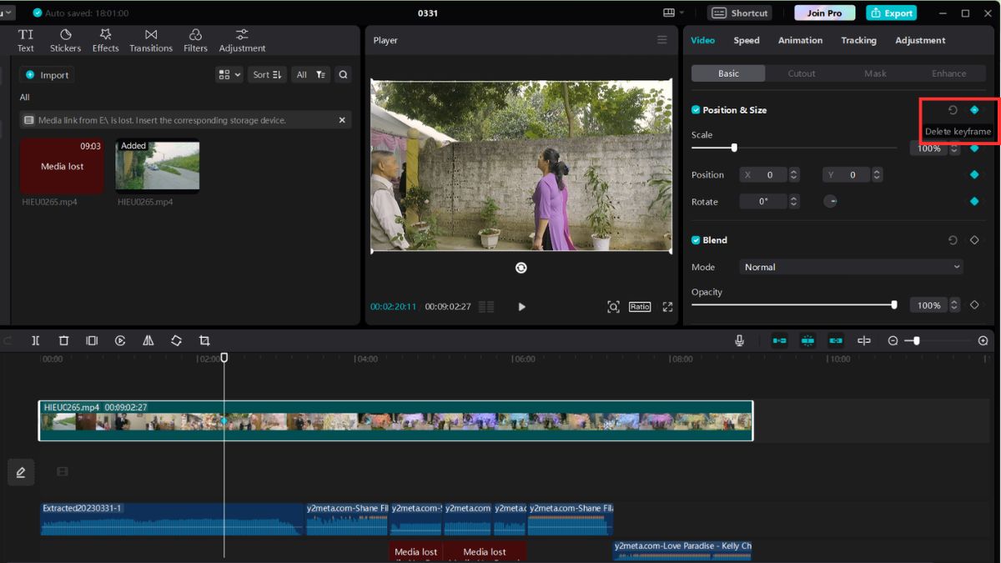Switch to the Animation tab
The image size is (1001, 563).
coord(800,39)
